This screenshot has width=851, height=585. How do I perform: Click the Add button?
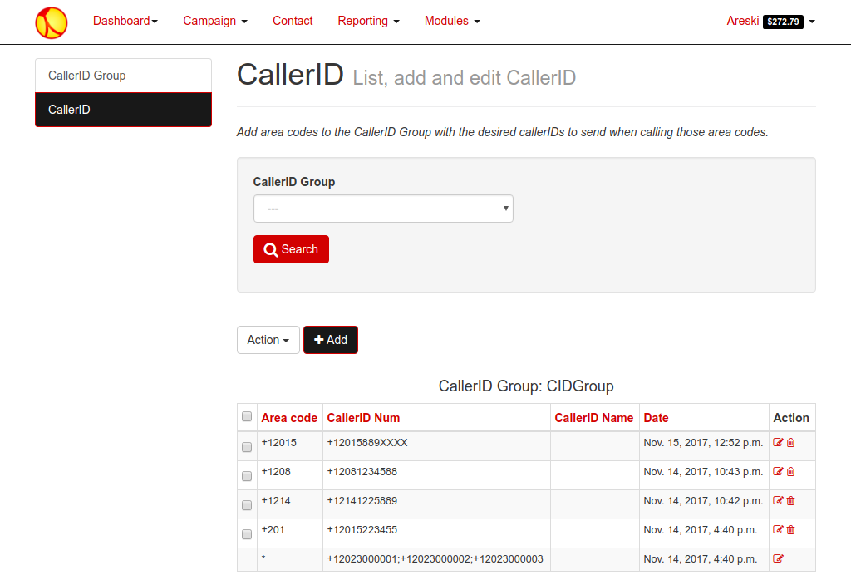tap(331, 340)
